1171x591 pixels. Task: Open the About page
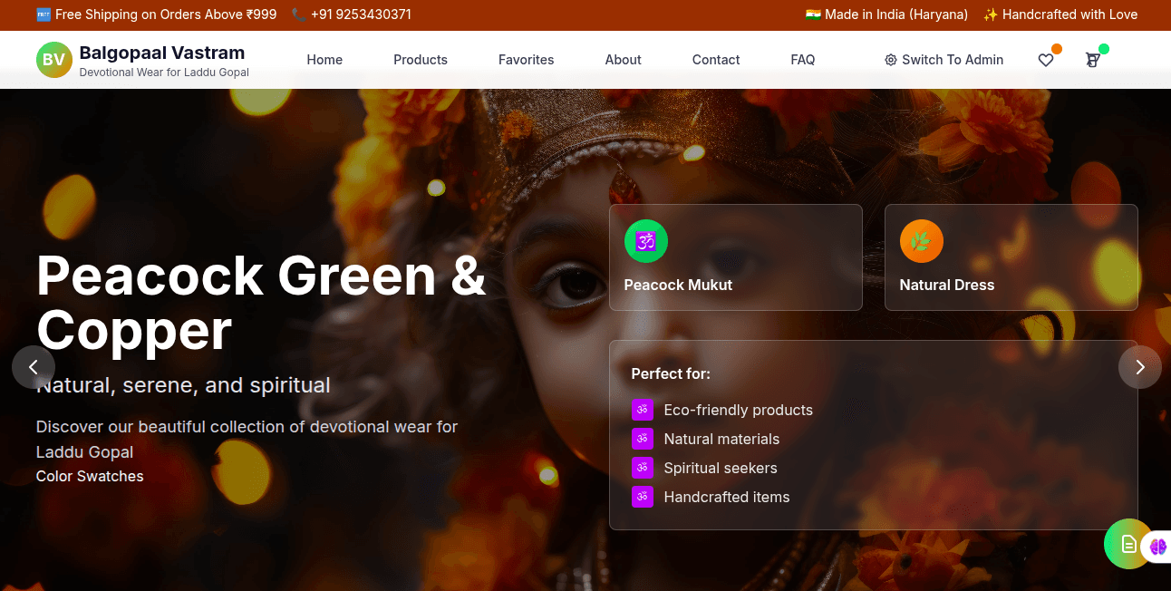pos(624,60)
